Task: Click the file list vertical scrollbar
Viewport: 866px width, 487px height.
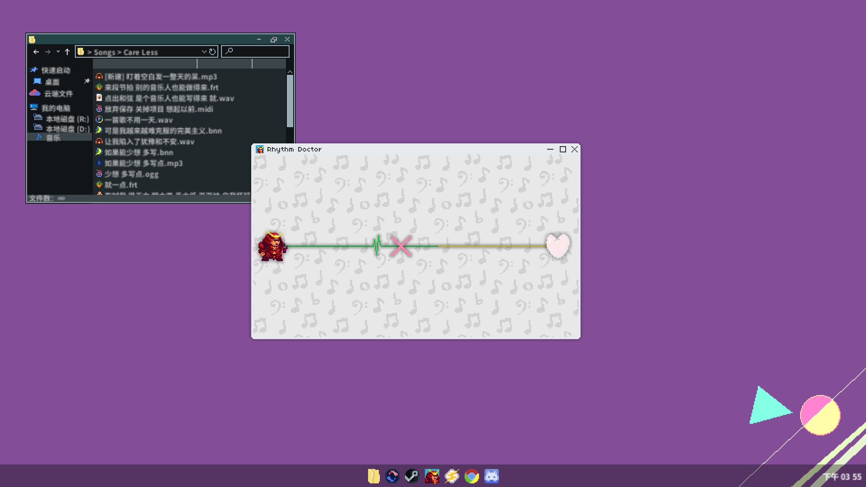Action: tap(290, 101)
